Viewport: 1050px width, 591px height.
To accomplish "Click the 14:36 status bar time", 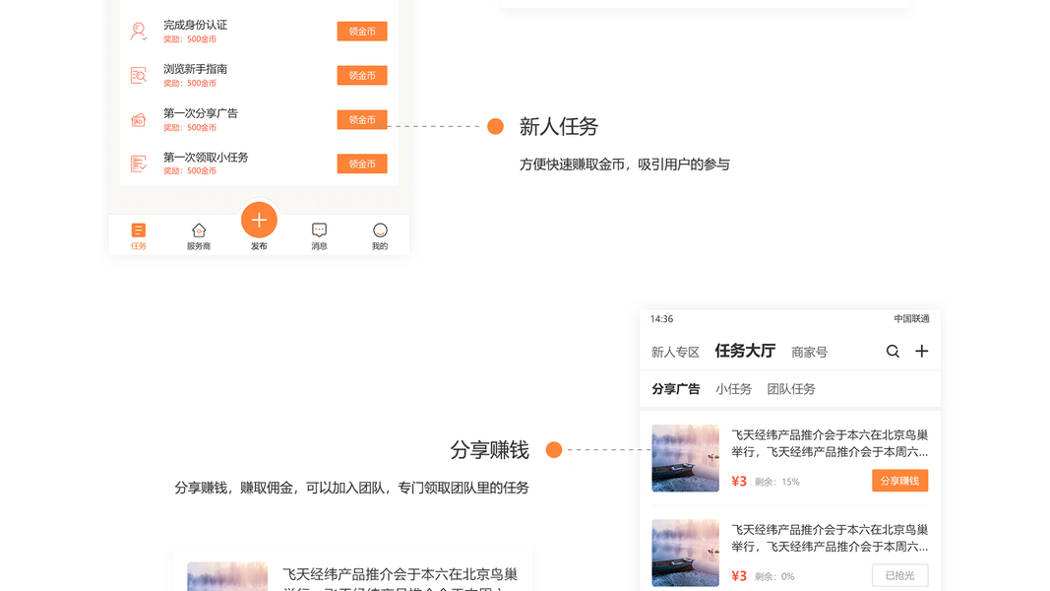I will [661, 319].
